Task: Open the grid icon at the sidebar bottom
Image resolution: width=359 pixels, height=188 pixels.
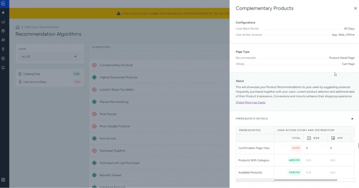Action: (x=3, y=180)
